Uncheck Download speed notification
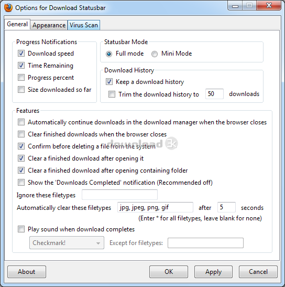 [21, 54]
